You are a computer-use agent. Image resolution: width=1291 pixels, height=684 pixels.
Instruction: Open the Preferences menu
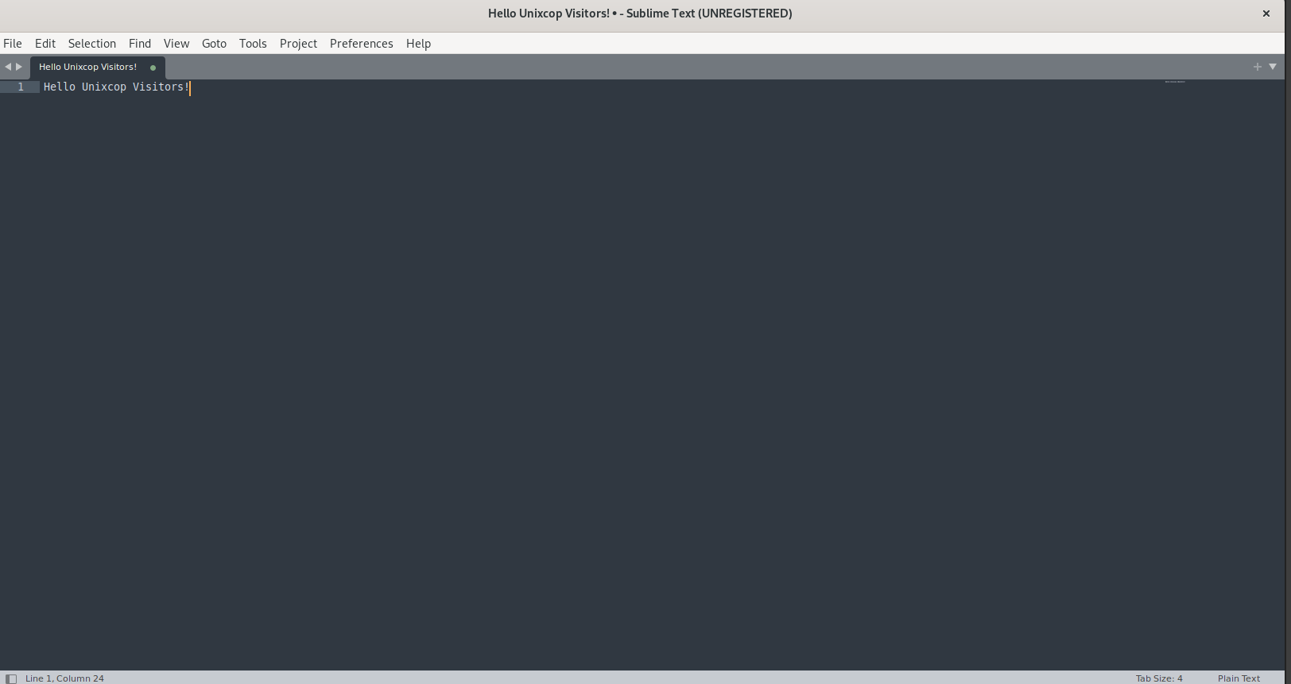[x=362, y=44]
